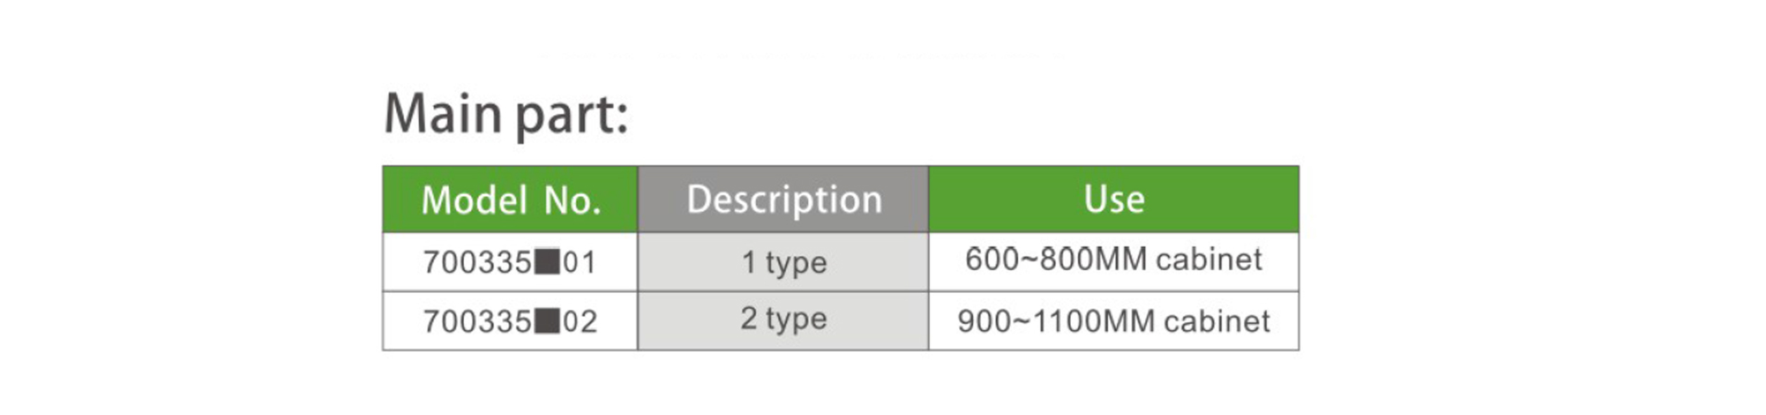Select the green "Model No." column header

pos(510,200)
